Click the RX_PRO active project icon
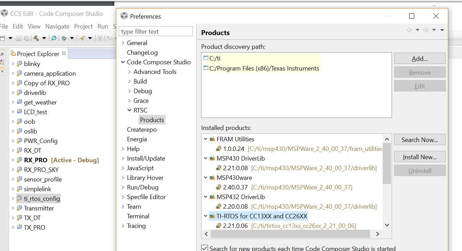Screen dimensions: 462x251 click(20, 160)
